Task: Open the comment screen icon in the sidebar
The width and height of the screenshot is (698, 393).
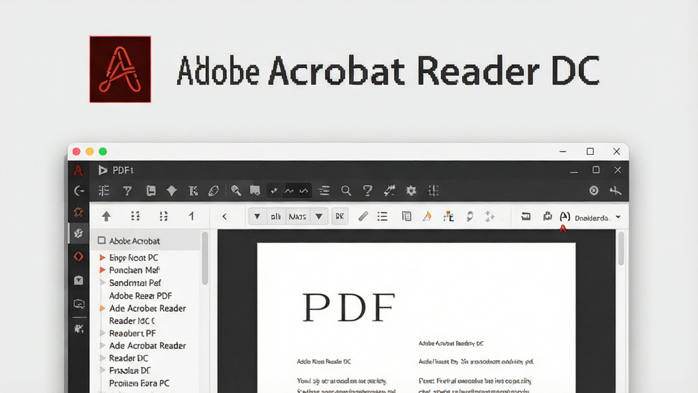Action: (x=79, y=304)
